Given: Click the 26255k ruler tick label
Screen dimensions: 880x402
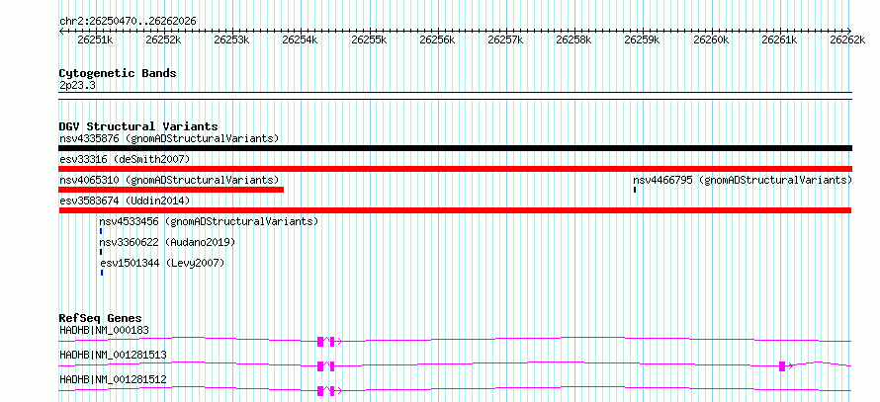Looking at the screenshot, I should pyautogui.click(x=369, y=40).
